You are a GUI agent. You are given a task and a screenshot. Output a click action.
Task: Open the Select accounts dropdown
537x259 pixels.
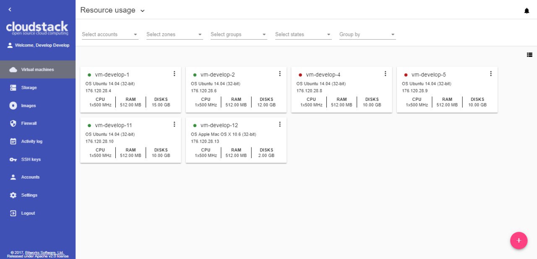point(110,34)
